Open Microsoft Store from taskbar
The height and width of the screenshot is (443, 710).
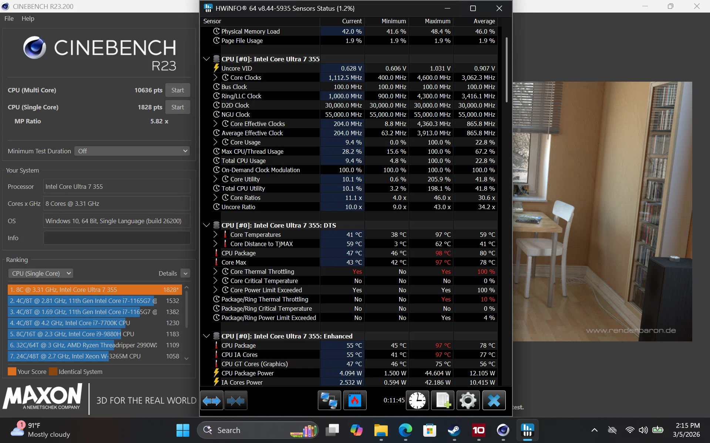(430, 430)
